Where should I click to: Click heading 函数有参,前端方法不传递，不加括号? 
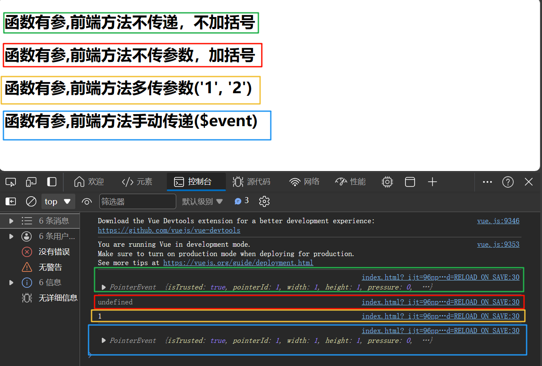coord(130,22)
